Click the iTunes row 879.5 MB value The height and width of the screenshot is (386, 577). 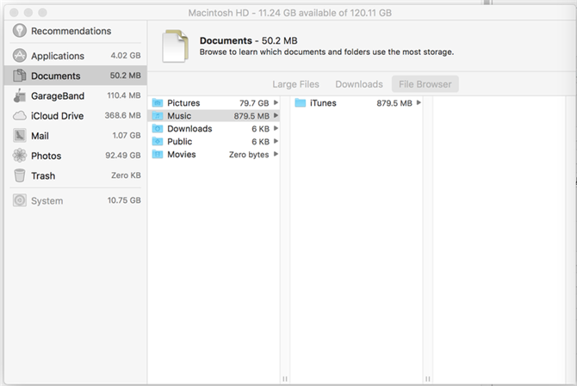[394, 103]
